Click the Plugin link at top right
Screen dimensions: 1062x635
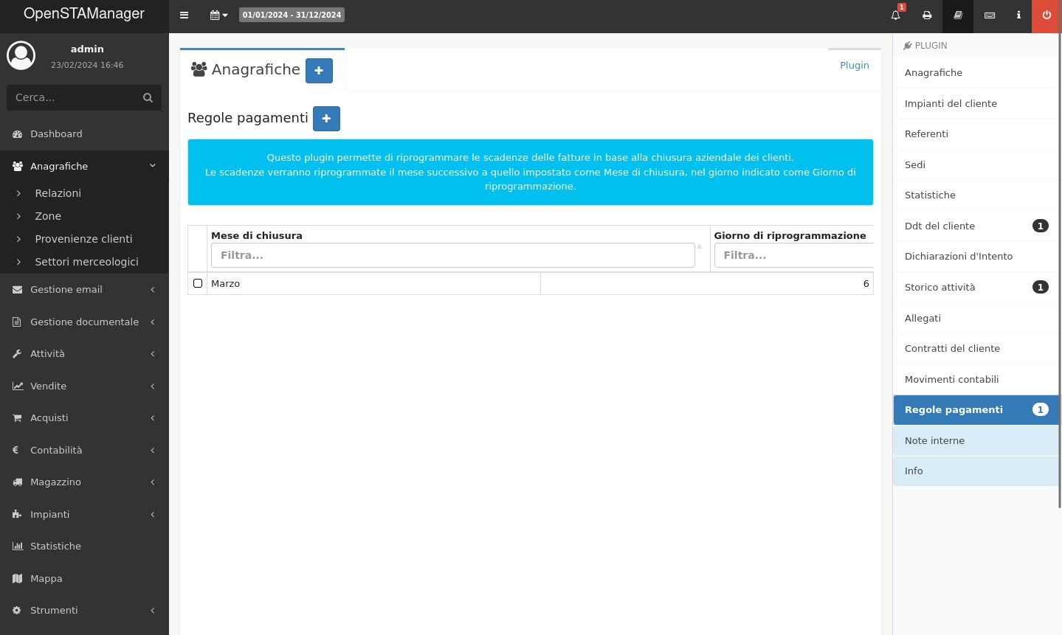point(854,65)
